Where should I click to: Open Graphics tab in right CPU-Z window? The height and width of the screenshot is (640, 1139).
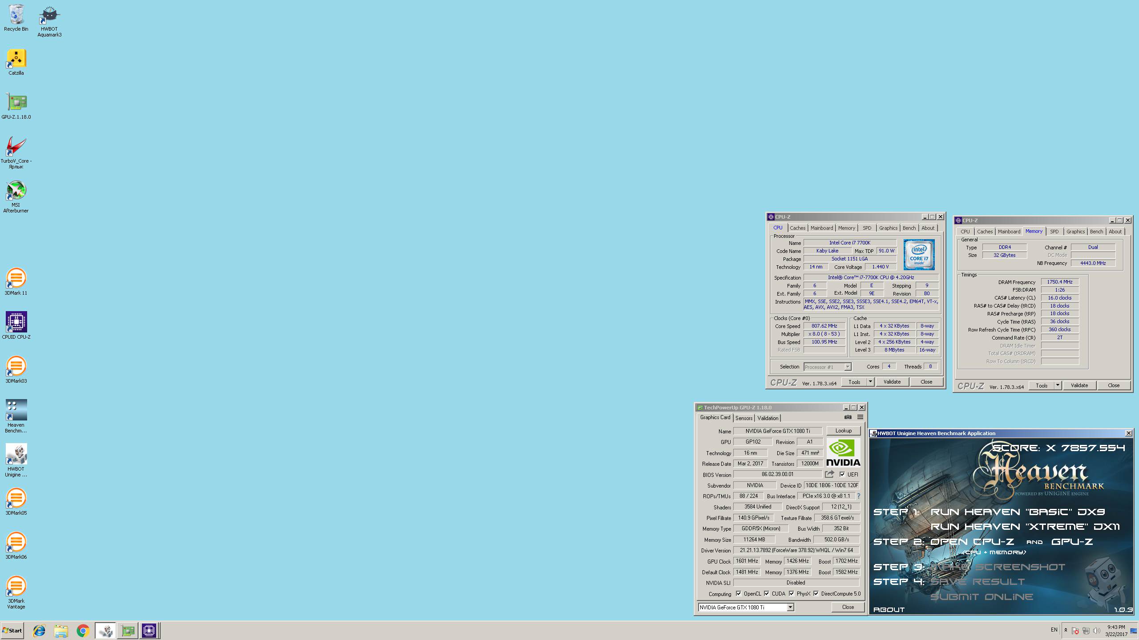click(x=1075, y=232)
